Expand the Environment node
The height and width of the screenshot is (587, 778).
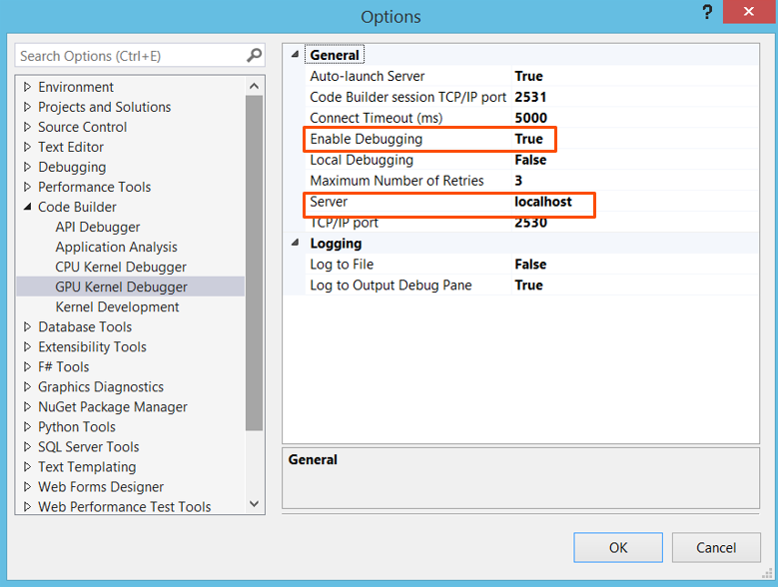tap(28, 87)
